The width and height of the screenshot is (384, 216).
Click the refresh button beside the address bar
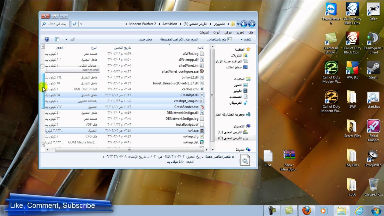click(74, 24)
